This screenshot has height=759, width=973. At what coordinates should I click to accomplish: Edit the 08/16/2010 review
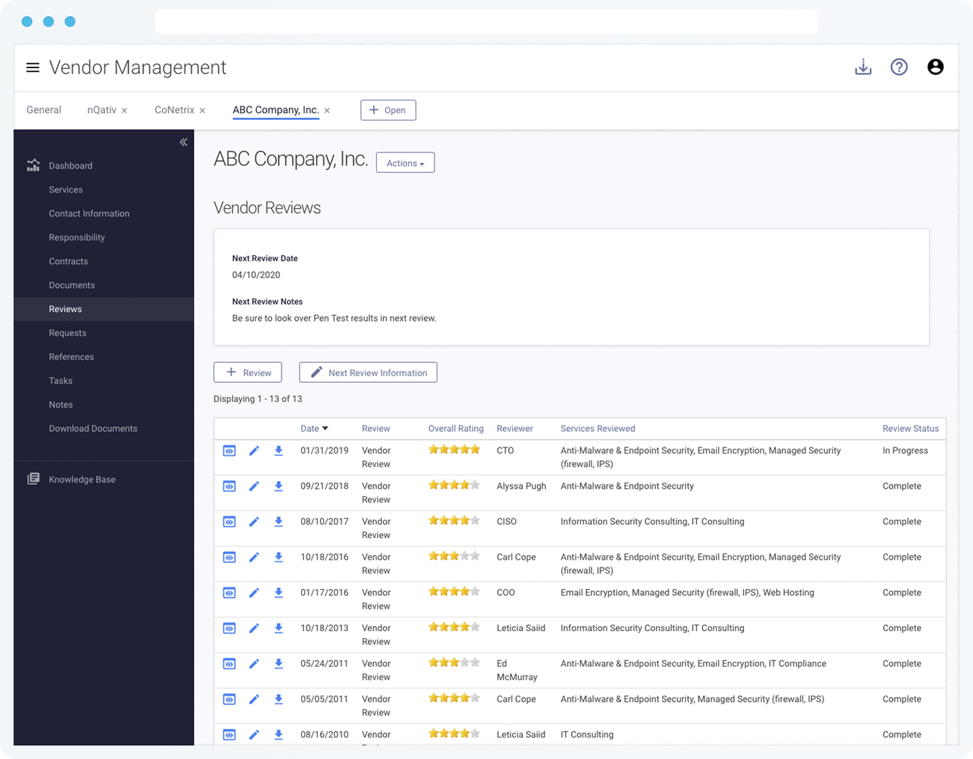254,735
